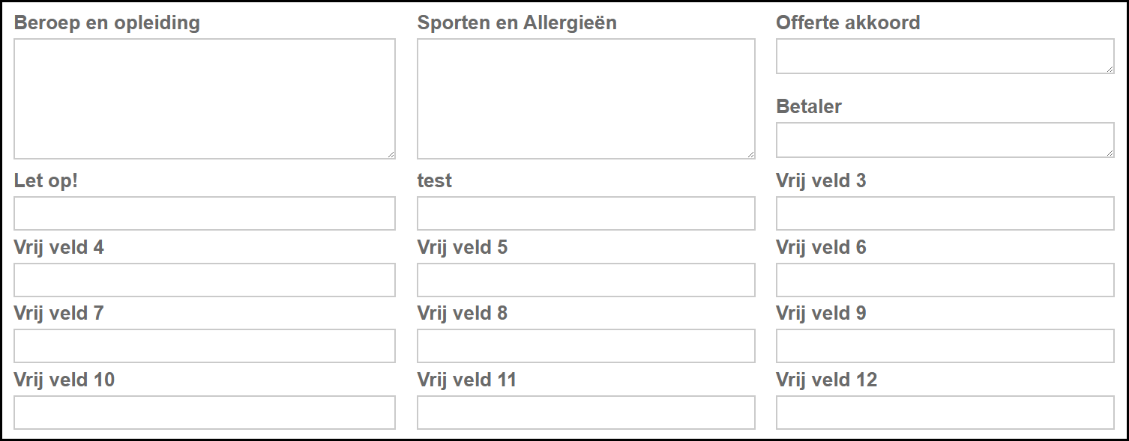Image resolution: width=1129 pixels, height=441 pixels.
Task: Click the Vrij veld 10 field
Action: 204,413
